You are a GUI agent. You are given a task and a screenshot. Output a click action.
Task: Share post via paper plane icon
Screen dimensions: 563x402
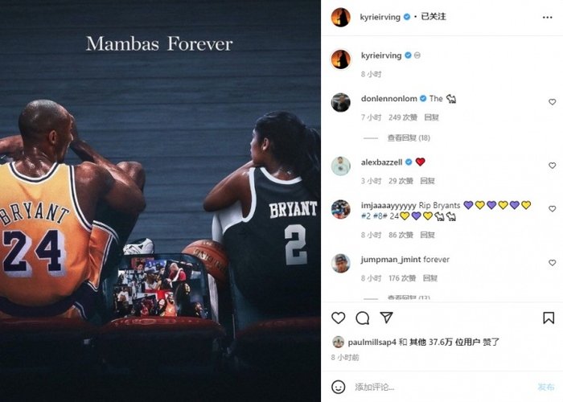point(386,318)
